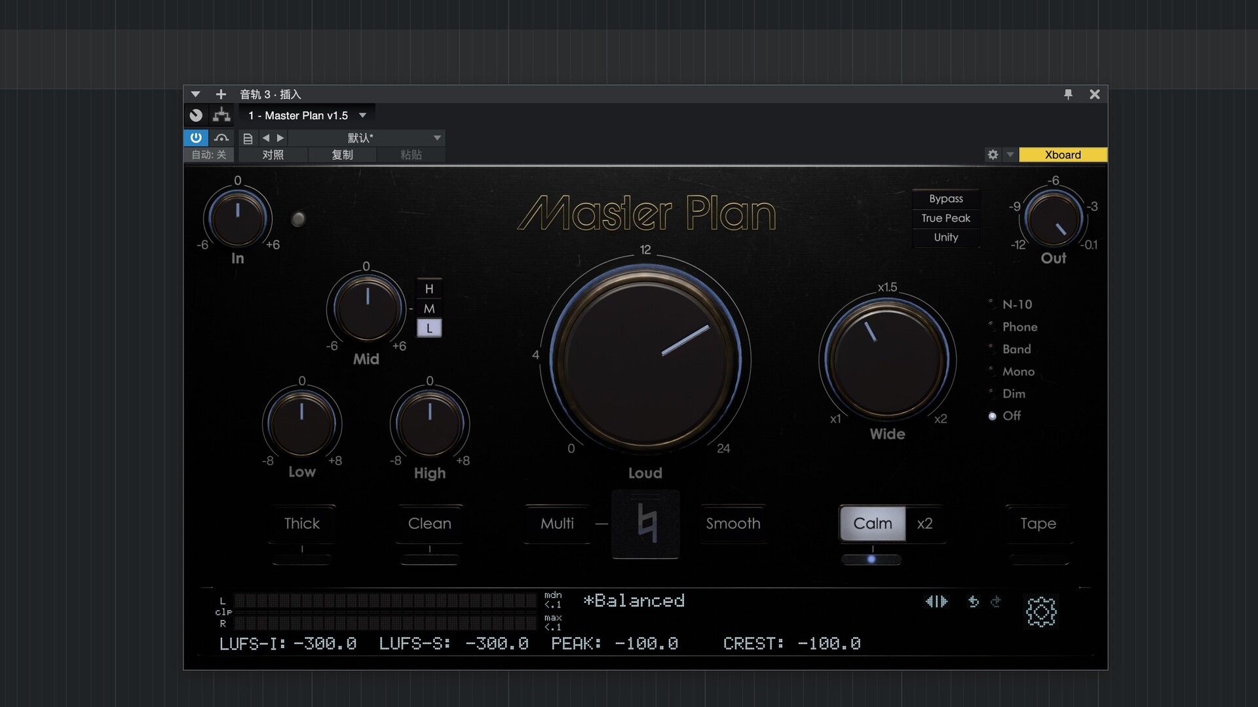Screen dimensions: 1258x707
Task: Click the High EQ knob
Action: pos(430,423)
